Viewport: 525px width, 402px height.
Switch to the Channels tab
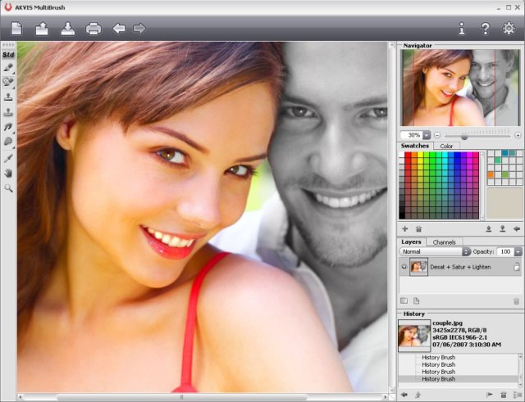coord(444,242)
